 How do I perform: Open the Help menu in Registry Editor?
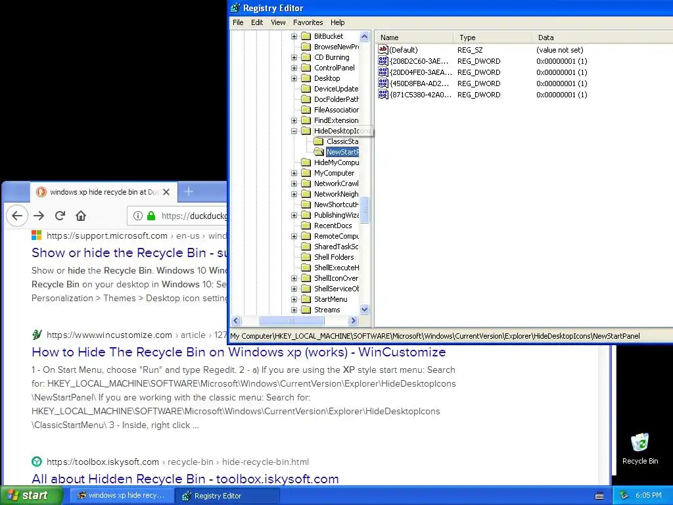coord(337,22)
